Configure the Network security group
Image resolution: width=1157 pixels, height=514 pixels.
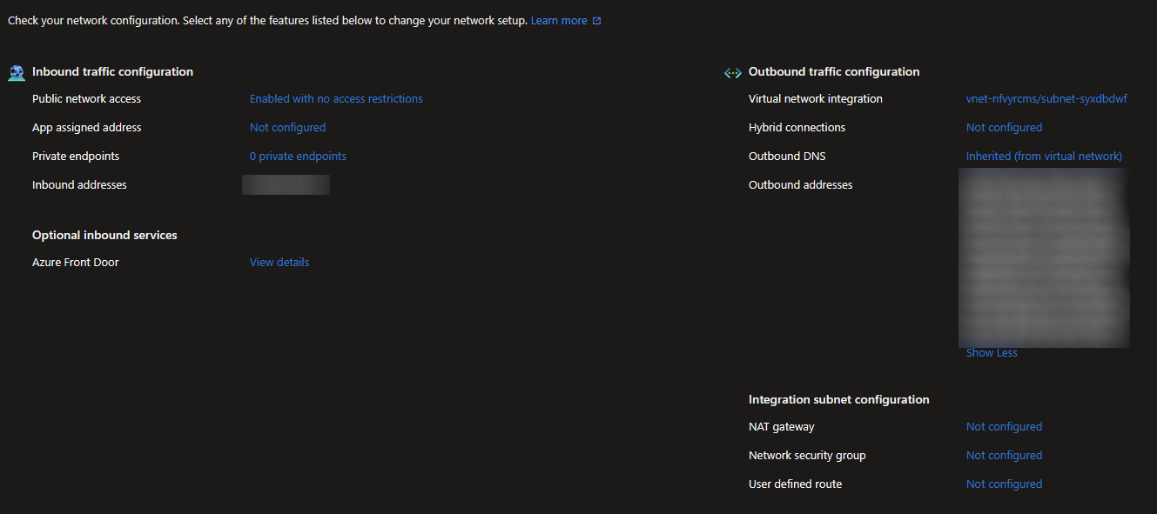point(1004,456)
